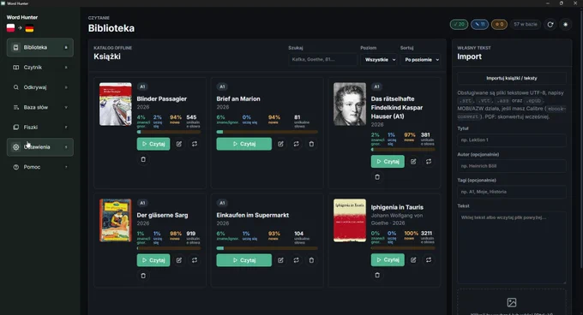583x315 pixels.
Task: Click the refresh icon in top bar
Action: 550,25
